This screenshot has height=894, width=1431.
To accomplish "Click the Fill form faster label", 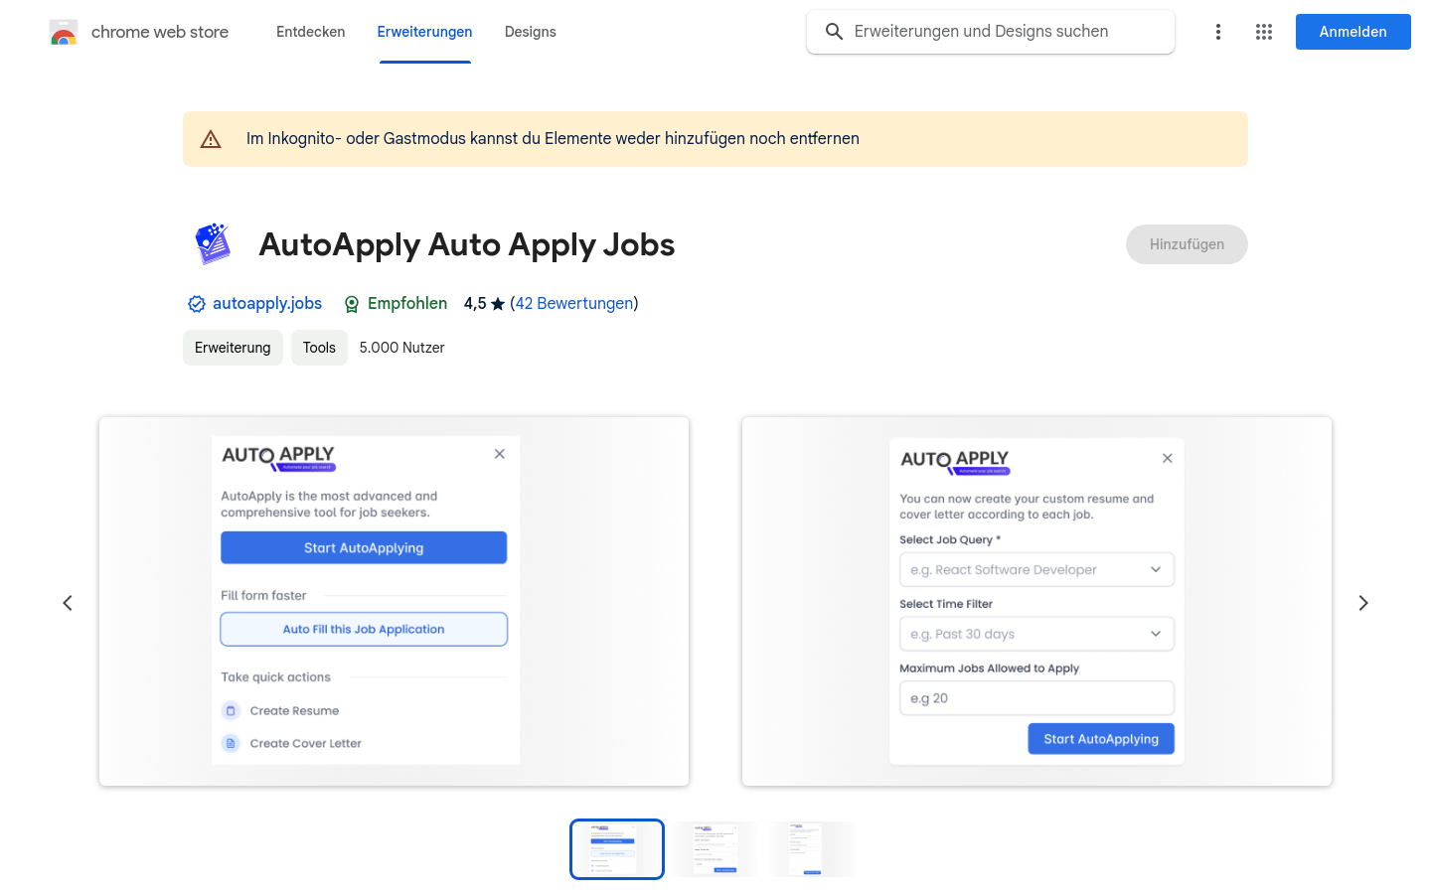I will (x=263, y=596).
